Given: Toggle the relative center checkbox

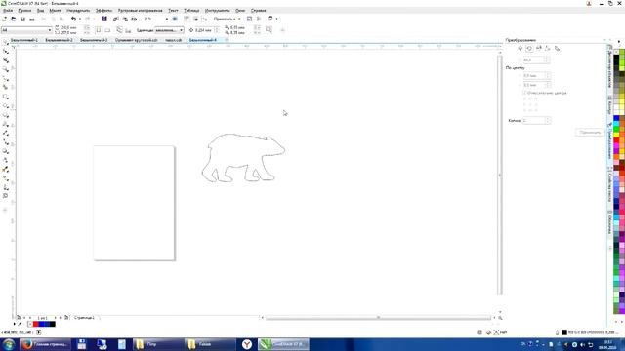Looking at the screenshot, I should (525, 93).
